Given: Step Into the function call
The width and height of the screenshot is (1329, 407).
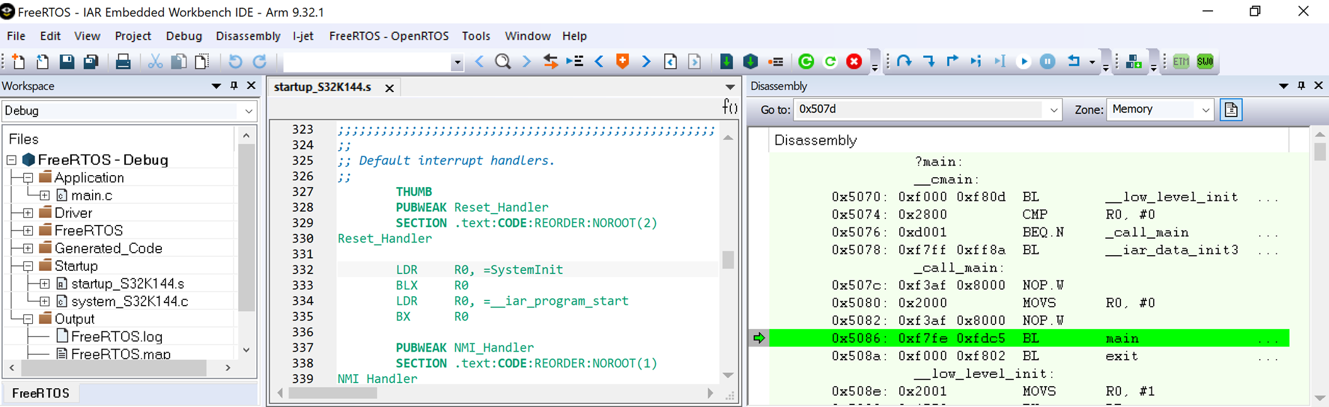Looking at the screenshot, I should [929, 61].
